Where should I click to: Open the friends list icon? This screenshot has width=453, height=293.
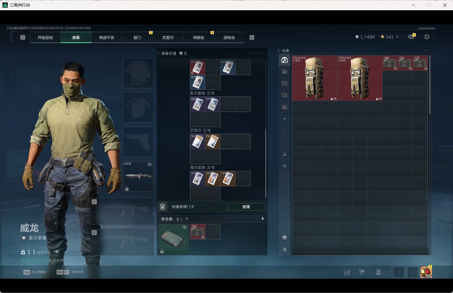click(380, 272)
